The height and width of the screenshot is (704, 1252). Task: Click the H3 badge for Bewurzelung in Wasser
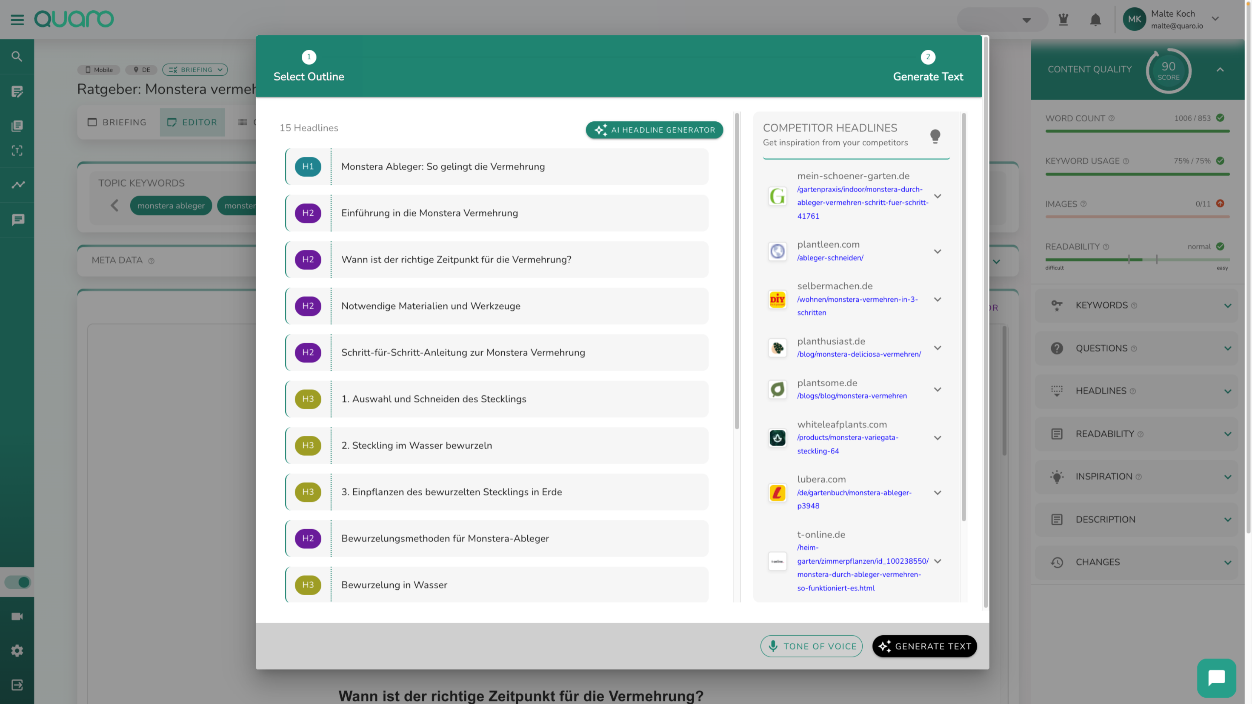click(308, 585)
